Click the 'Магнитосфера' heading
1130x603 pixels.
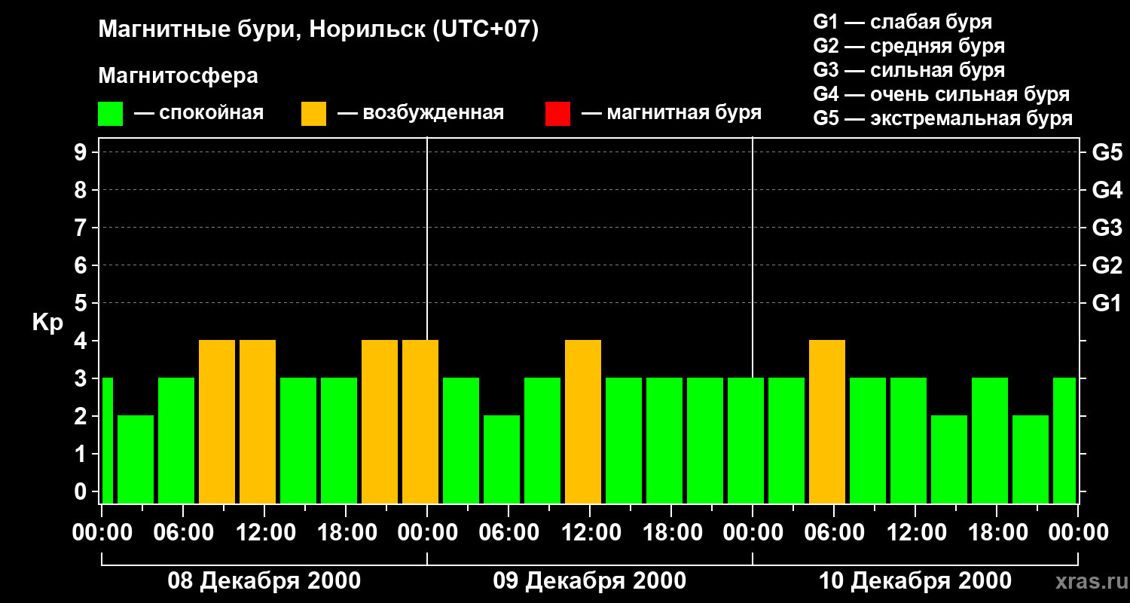click(179, 76)
